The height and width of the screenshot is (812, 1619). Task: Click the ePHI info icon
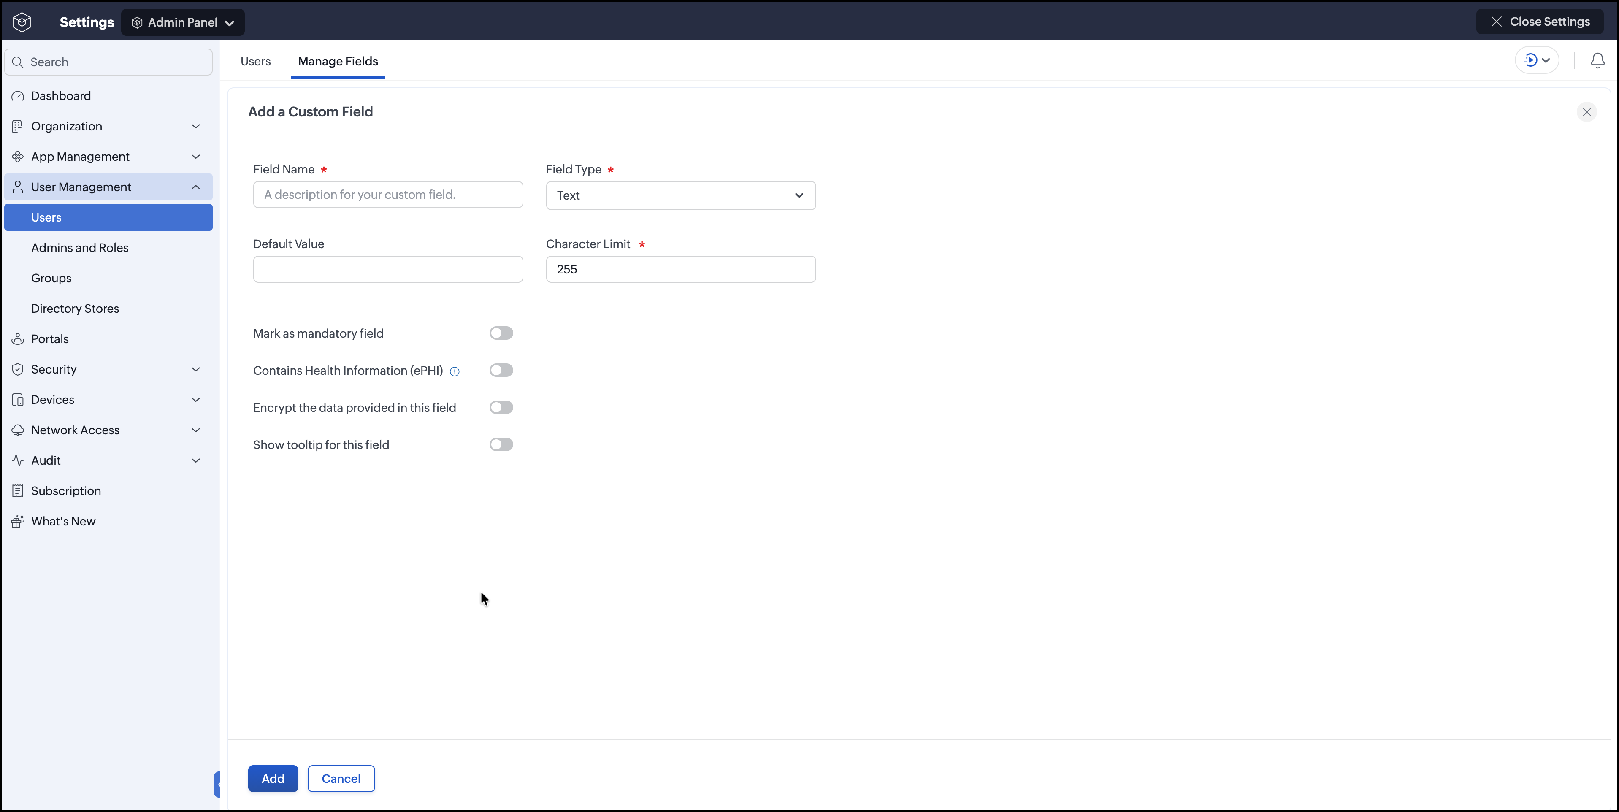(x=455, y=372)
